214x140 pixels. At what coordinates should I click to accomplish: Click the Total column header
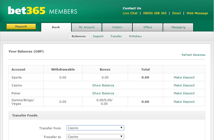tap(145, 70)
